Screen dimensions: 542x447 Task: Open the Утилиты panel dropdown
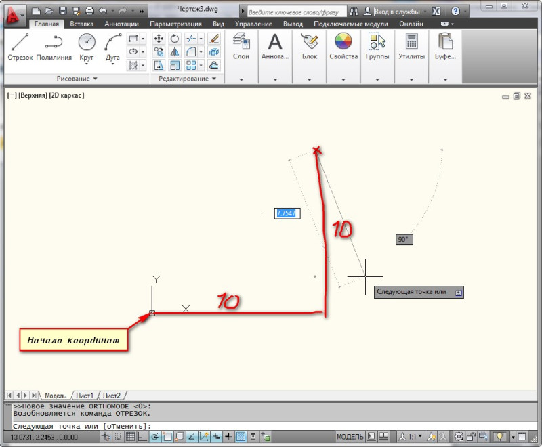click(411, 79)
